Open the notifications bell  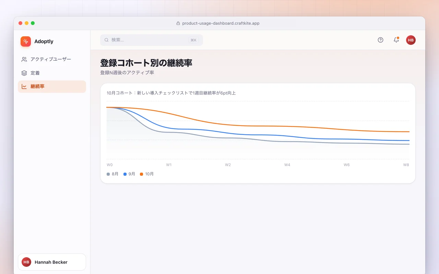396,40
